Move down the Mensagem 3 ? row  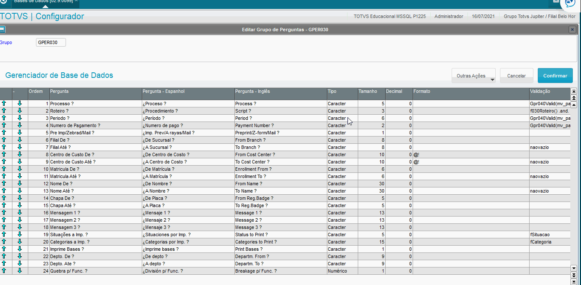click(x=20, y=227)
